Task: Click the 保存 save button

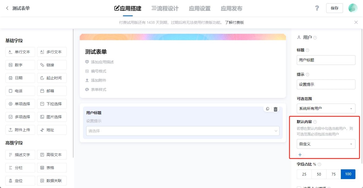Action: (334, 8)
